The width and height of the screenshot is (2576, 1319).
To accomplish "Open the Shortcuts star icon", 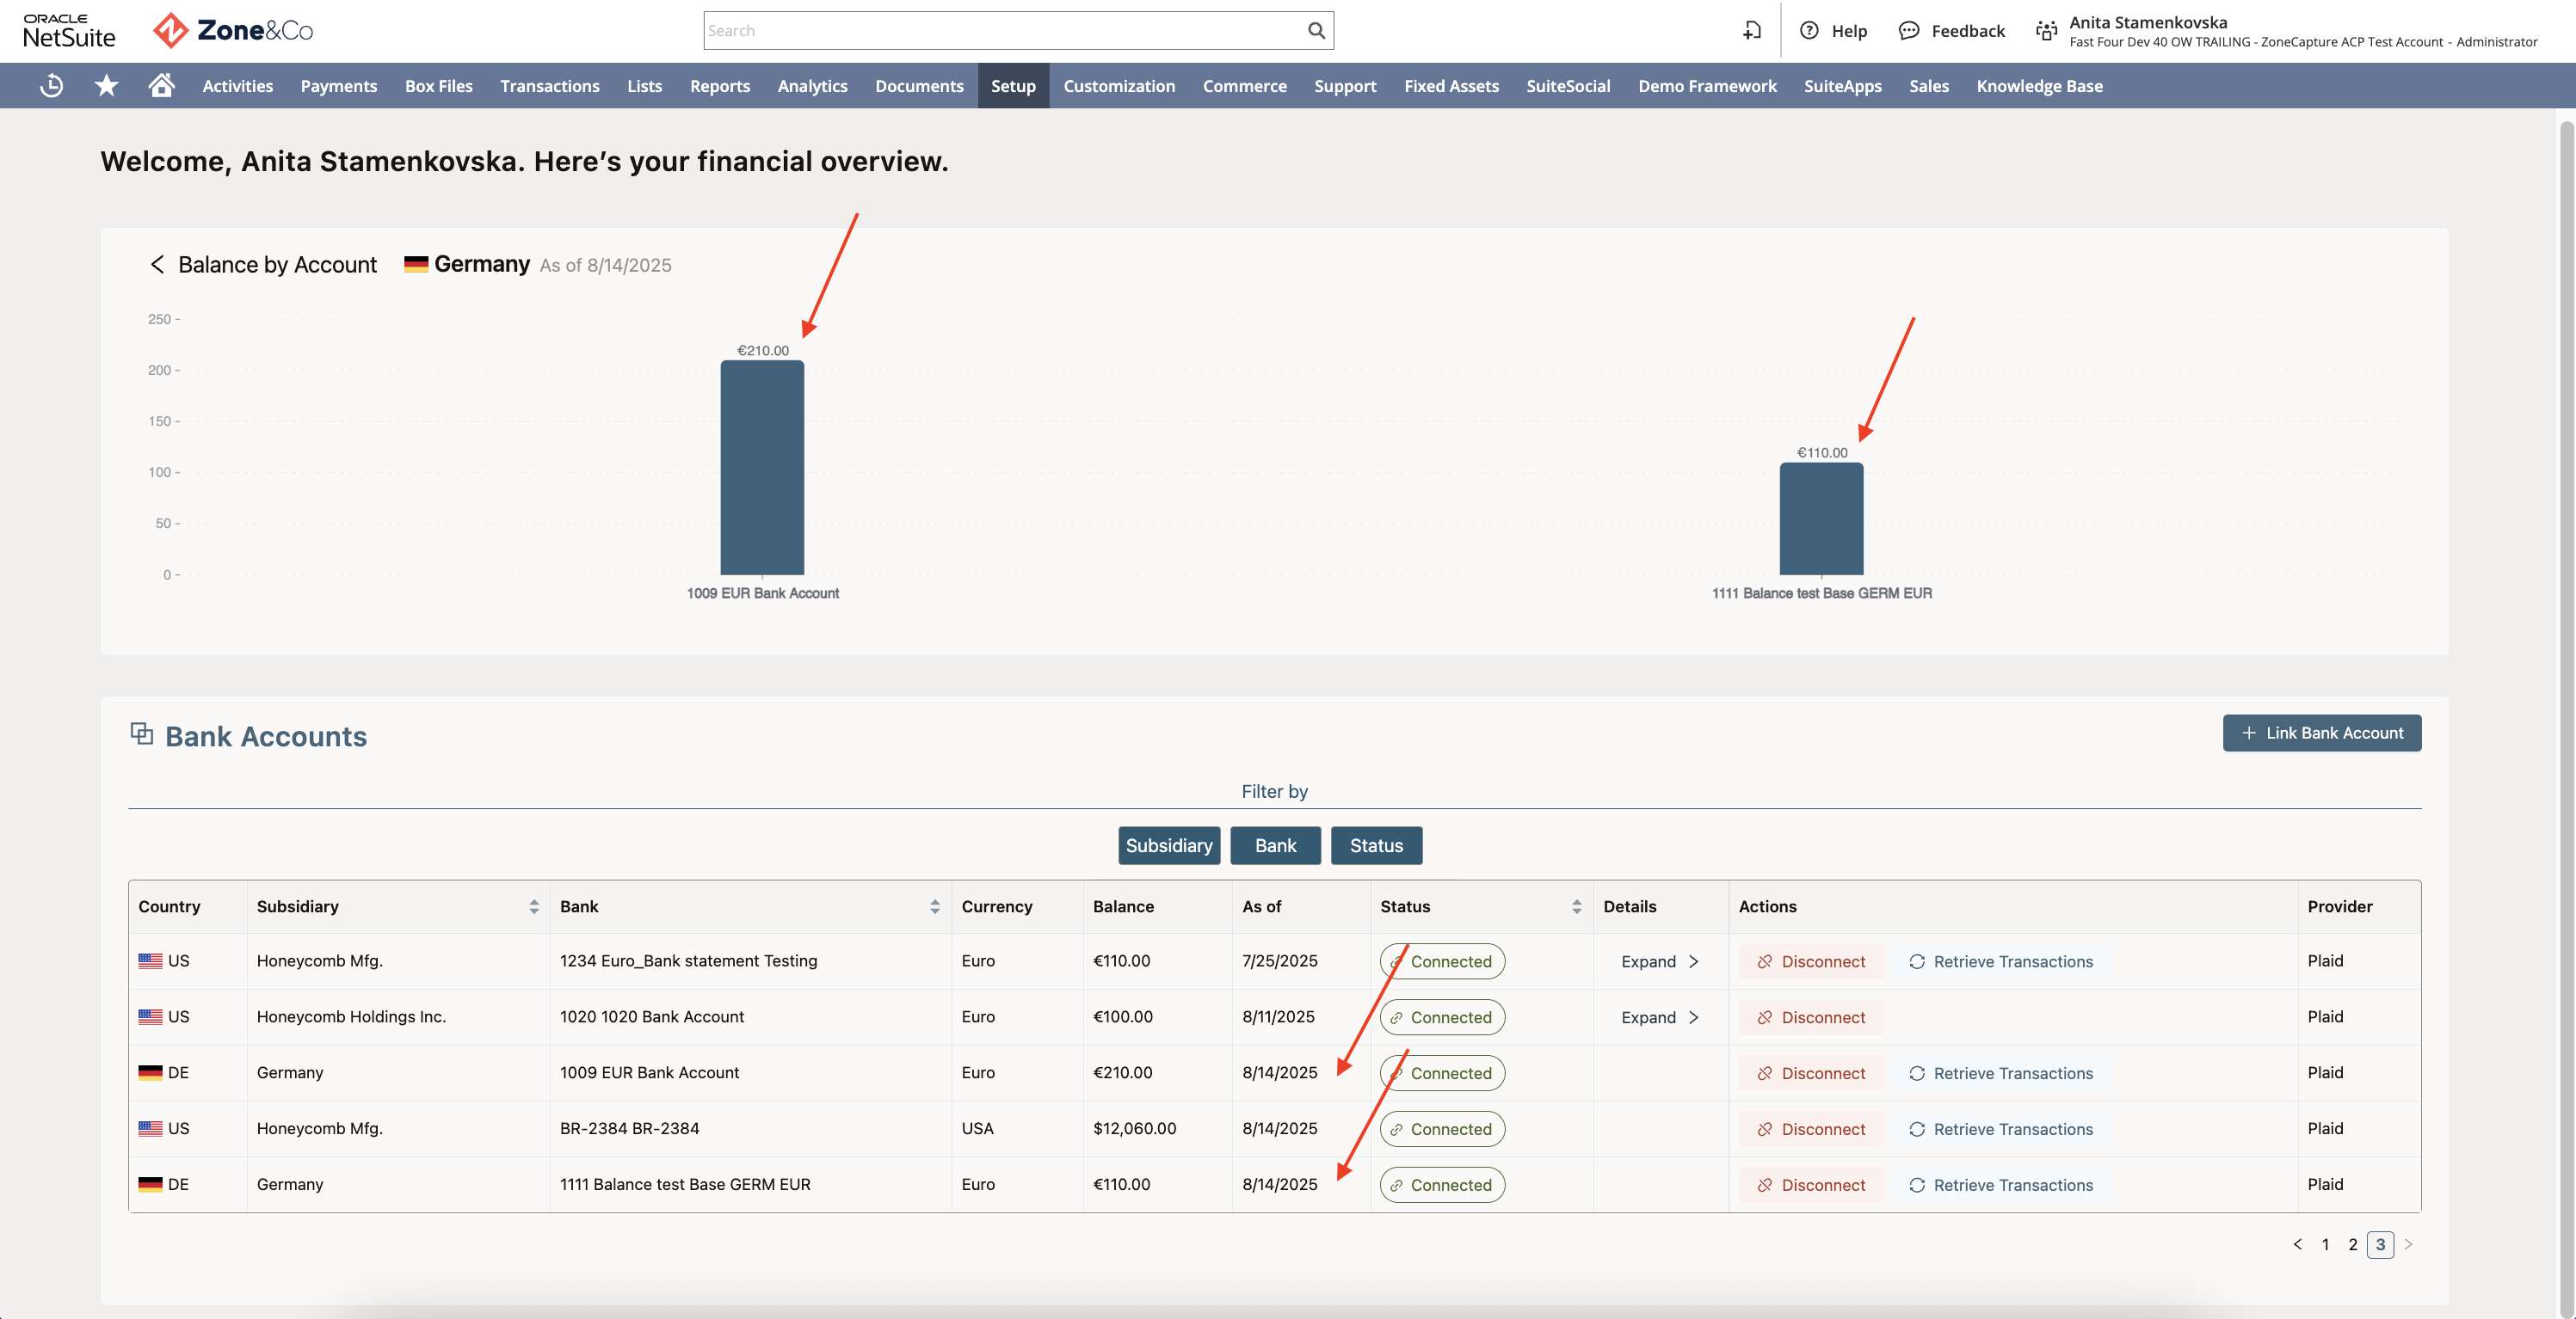I will coord(106,86).
